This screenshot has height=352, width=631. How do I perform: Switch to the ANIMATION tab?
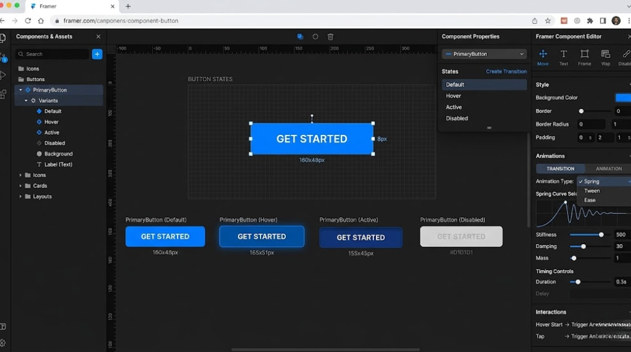608,169
